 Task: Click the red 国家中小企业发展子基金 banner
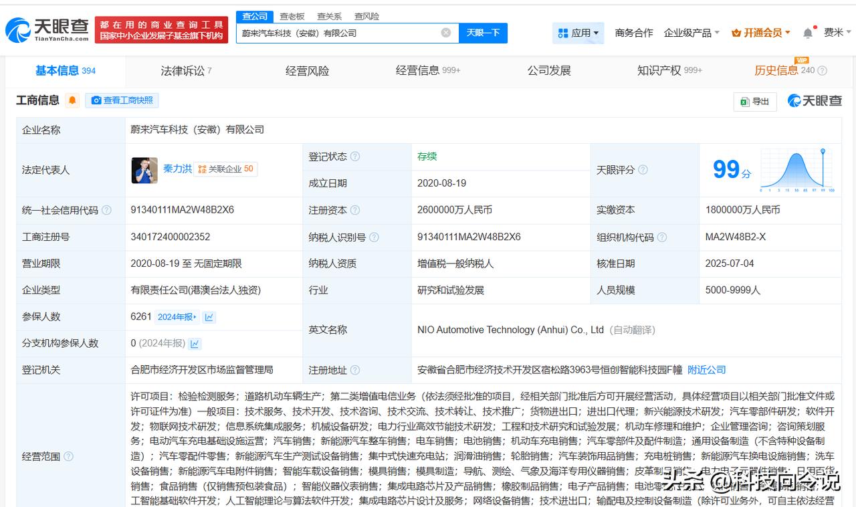point(161,30)
